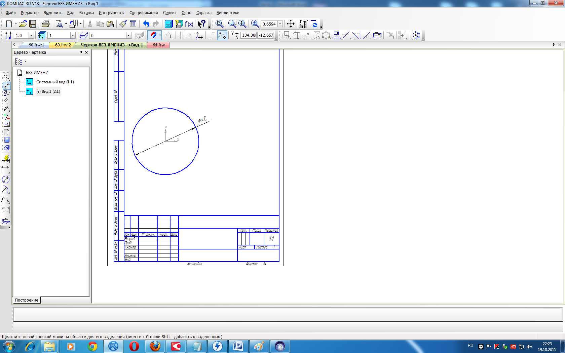Click the Save diskette icon
The height and width of the screenshot is (353, 565).
point(33,24)
